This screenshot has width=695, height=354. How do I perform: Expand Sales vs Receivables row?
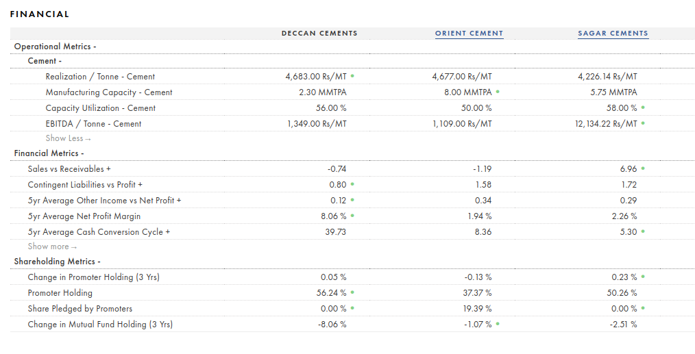pyautogui.click(x=69, y=168)
